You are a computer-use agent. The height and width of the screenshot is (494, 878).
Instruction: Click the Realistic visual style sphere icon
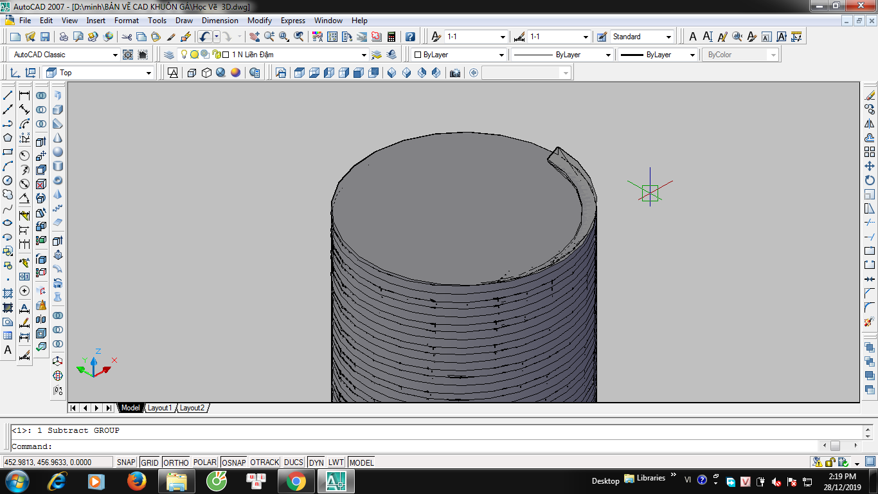point(221,73)
